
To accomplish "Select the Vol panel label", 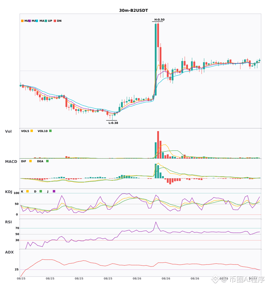I will (x=8, y=131).
